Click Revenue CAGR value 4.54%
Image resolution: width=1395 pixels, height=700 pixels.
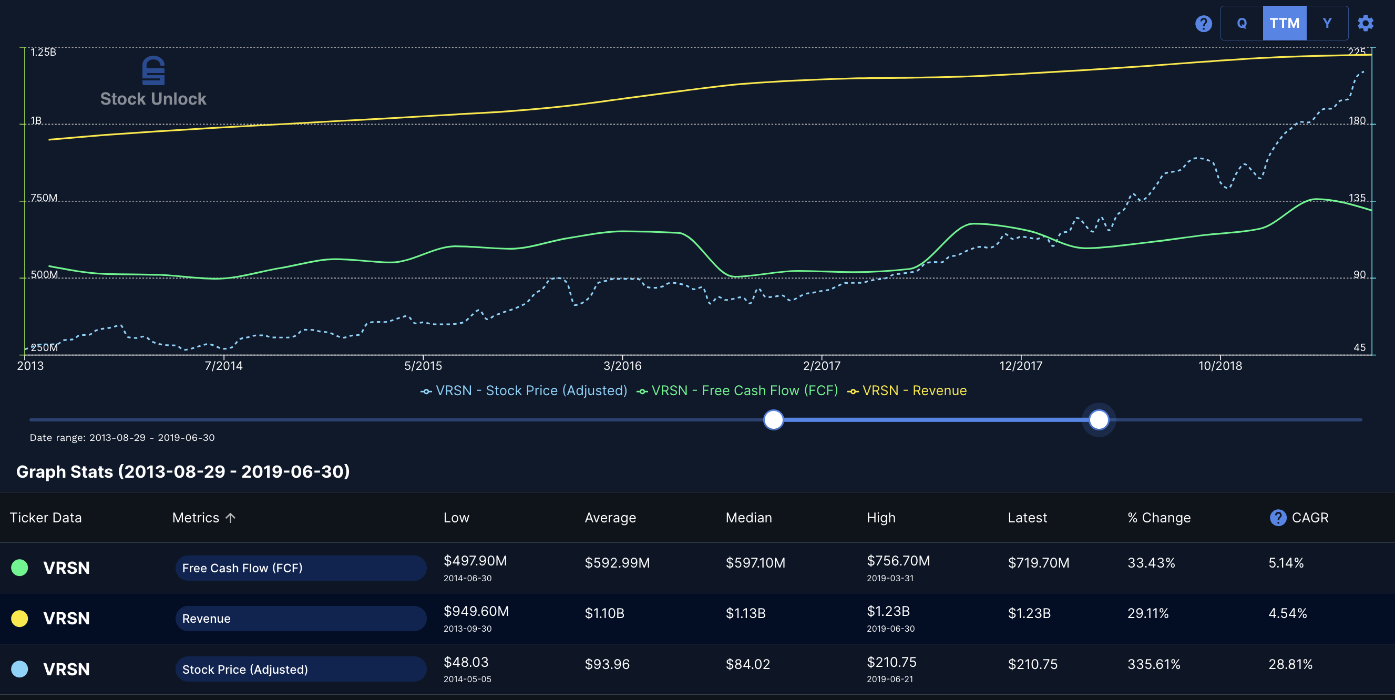tap(1288, 613)
